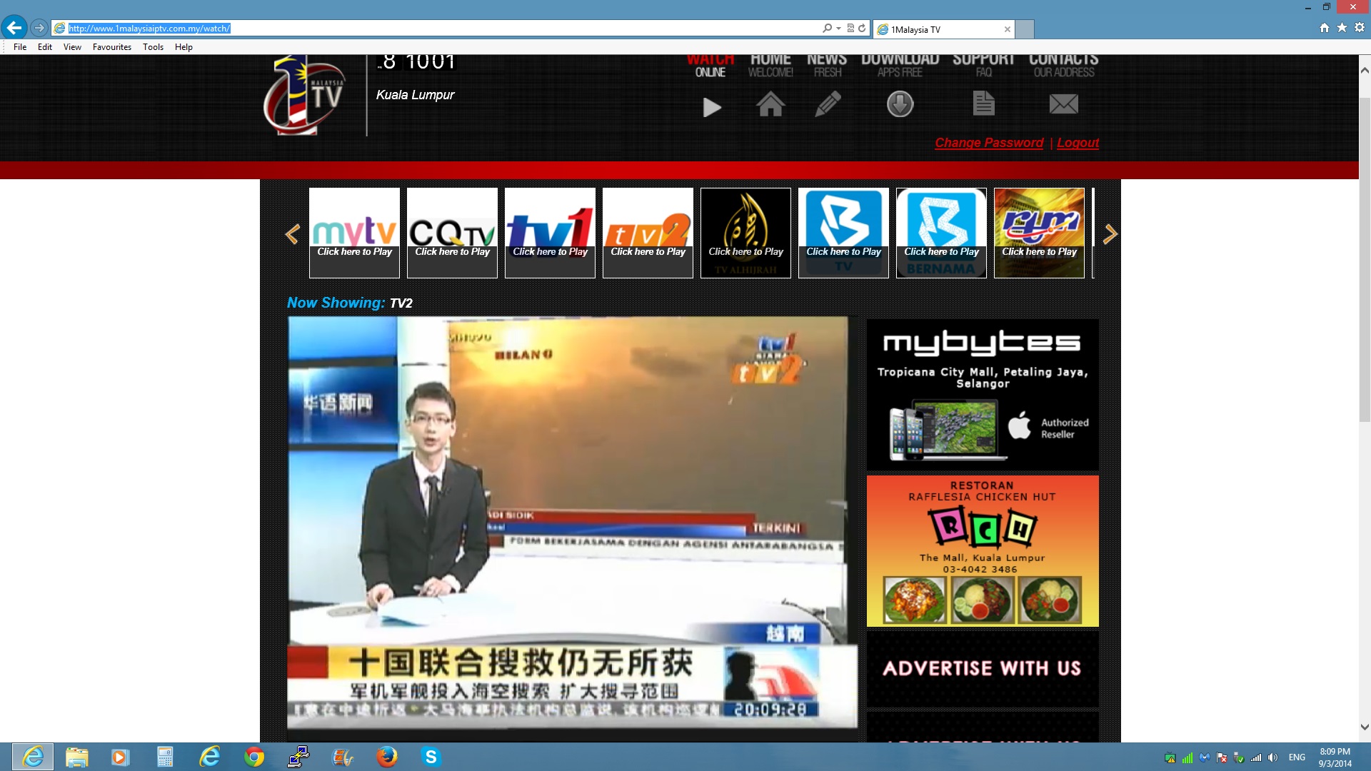
Task: Click the Watch Online play icon
Action: point(712,107)
